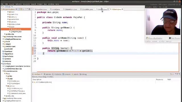Screen dimensions: 182x102
Task: Switch to the CidadeServ.java editor tab
Action: pyautogui.click(x=40, y=9)
